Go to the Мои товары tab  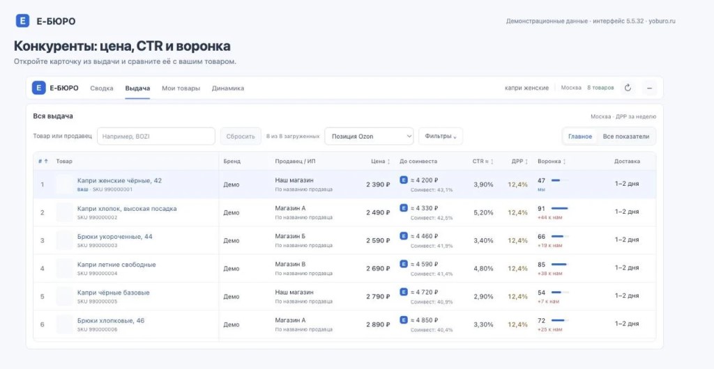pos(181,88)
